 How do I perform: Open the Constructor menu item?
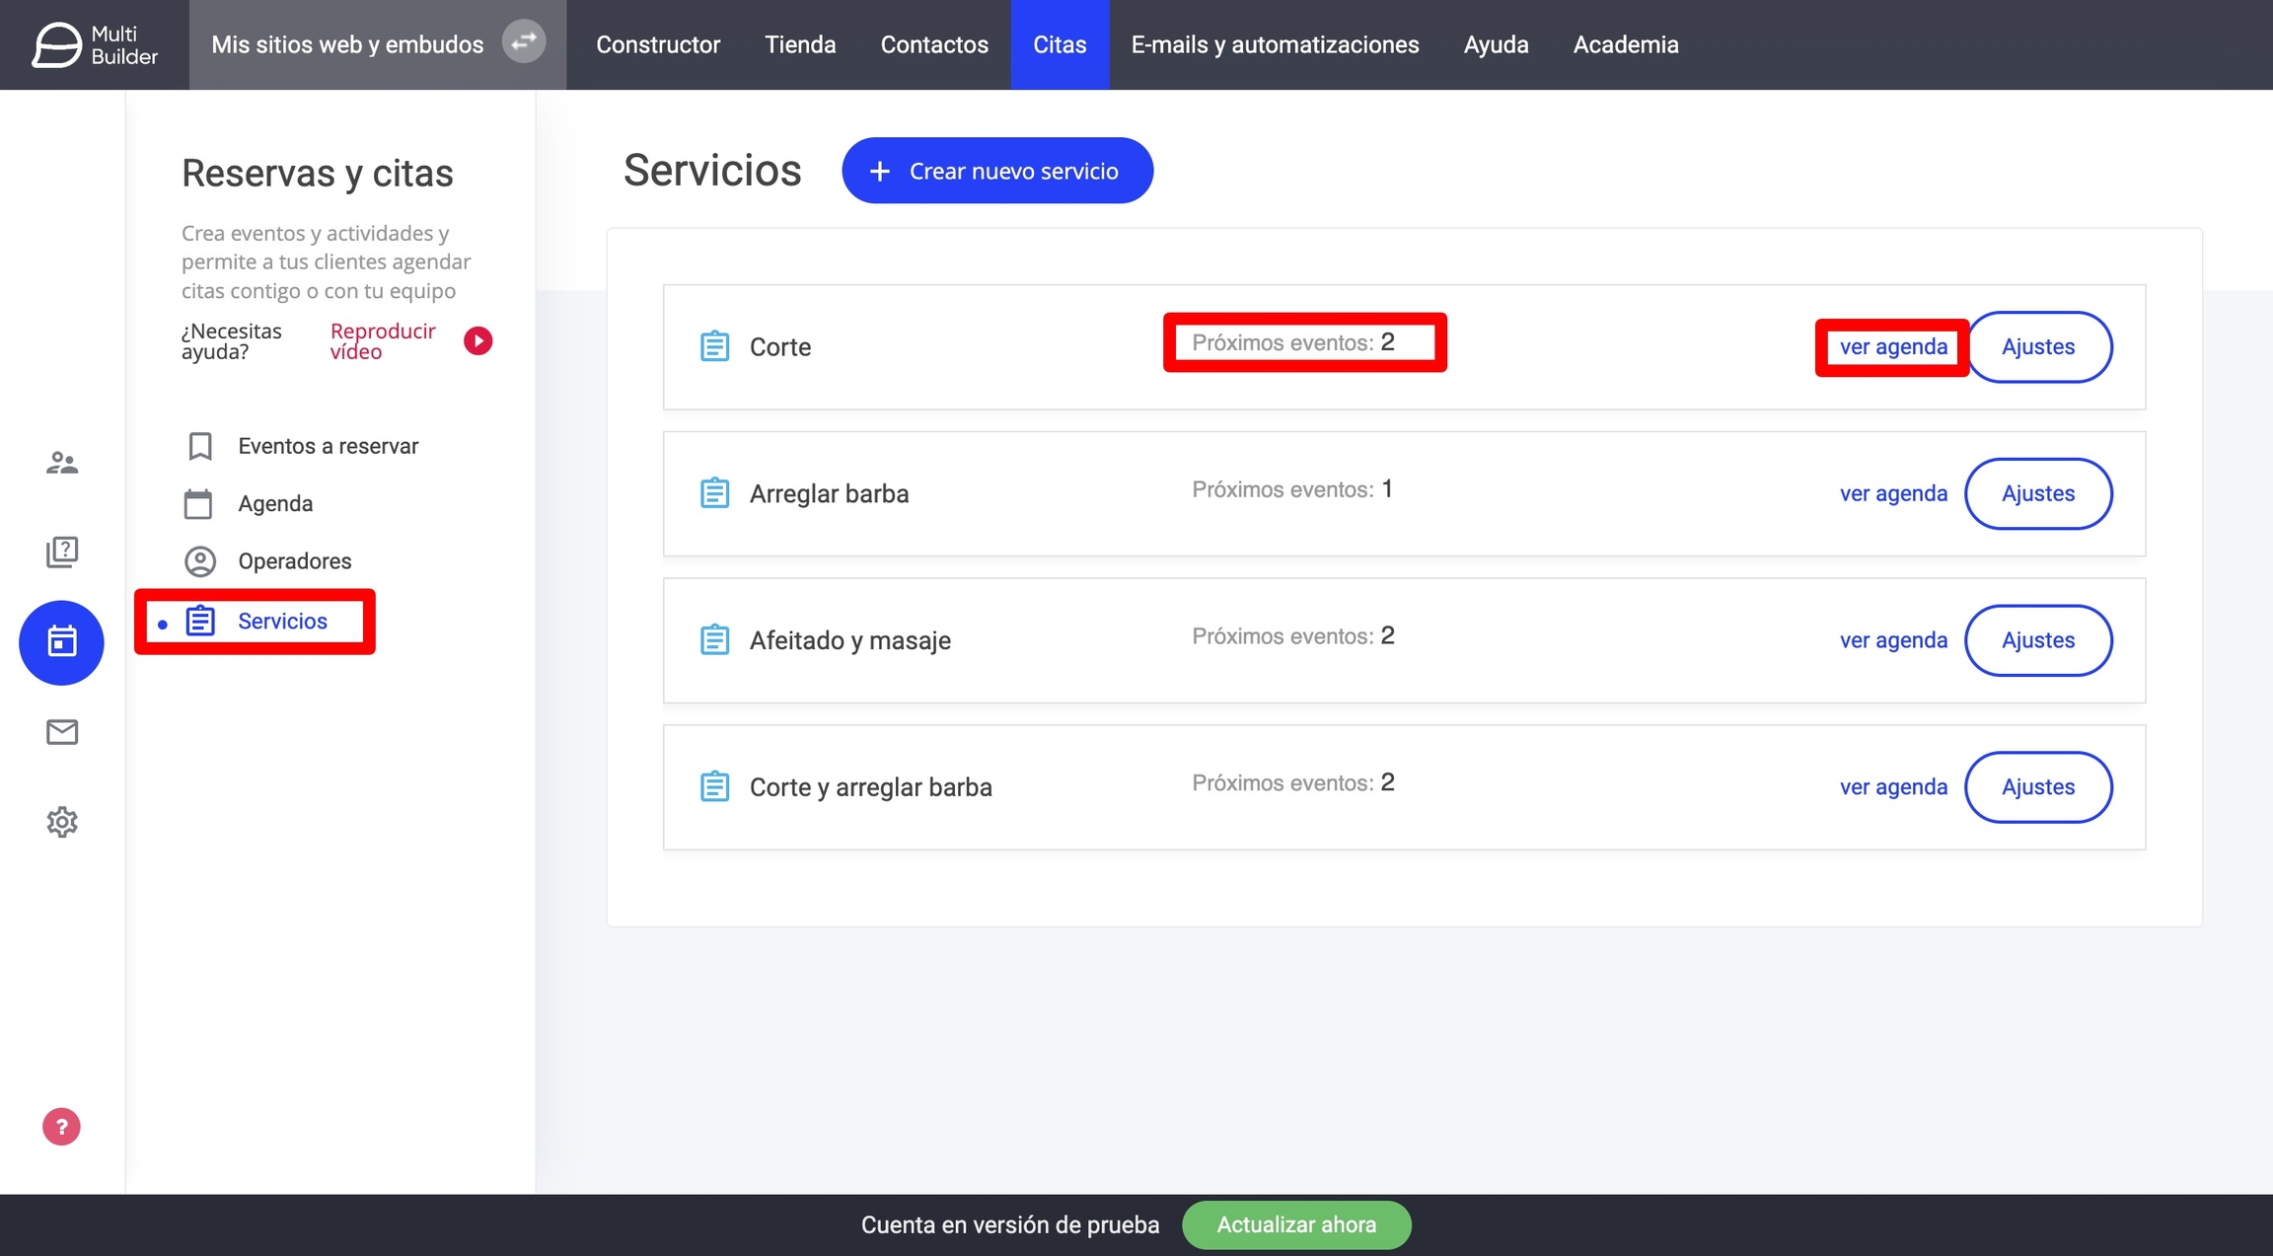[658, 44]
